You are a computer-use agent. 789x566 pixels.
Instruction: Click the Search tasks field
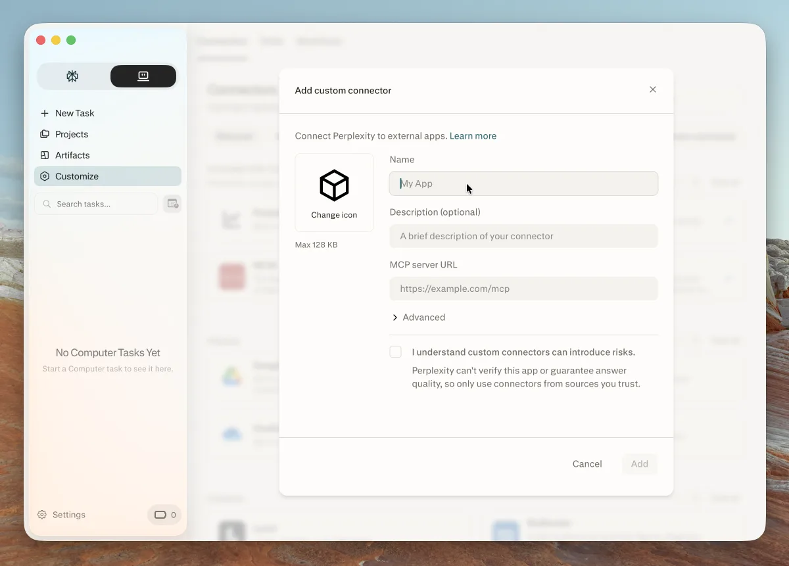click(96, 204)
